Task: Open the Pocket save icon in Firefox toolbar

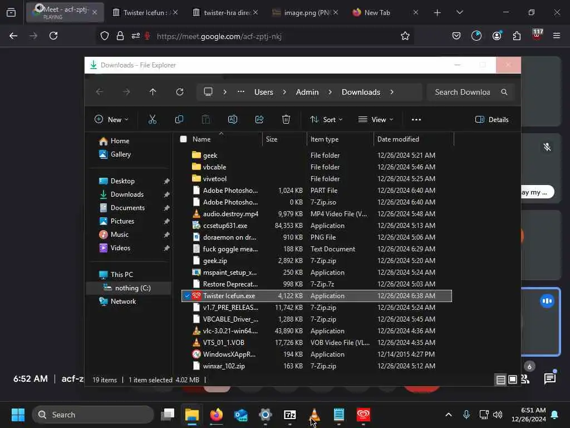Action: [x=456, y=36]
